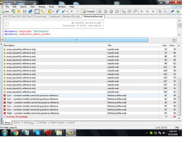
Task: Open the Search tab in Toolbox
Action: pos(17,123)
